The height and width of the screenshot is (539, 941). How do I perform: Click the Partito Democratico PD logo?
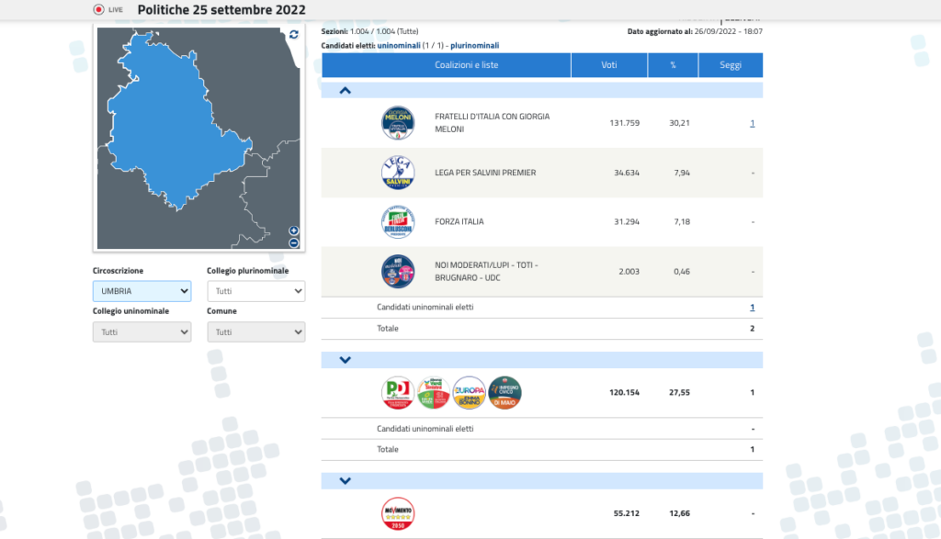(398, 393)
